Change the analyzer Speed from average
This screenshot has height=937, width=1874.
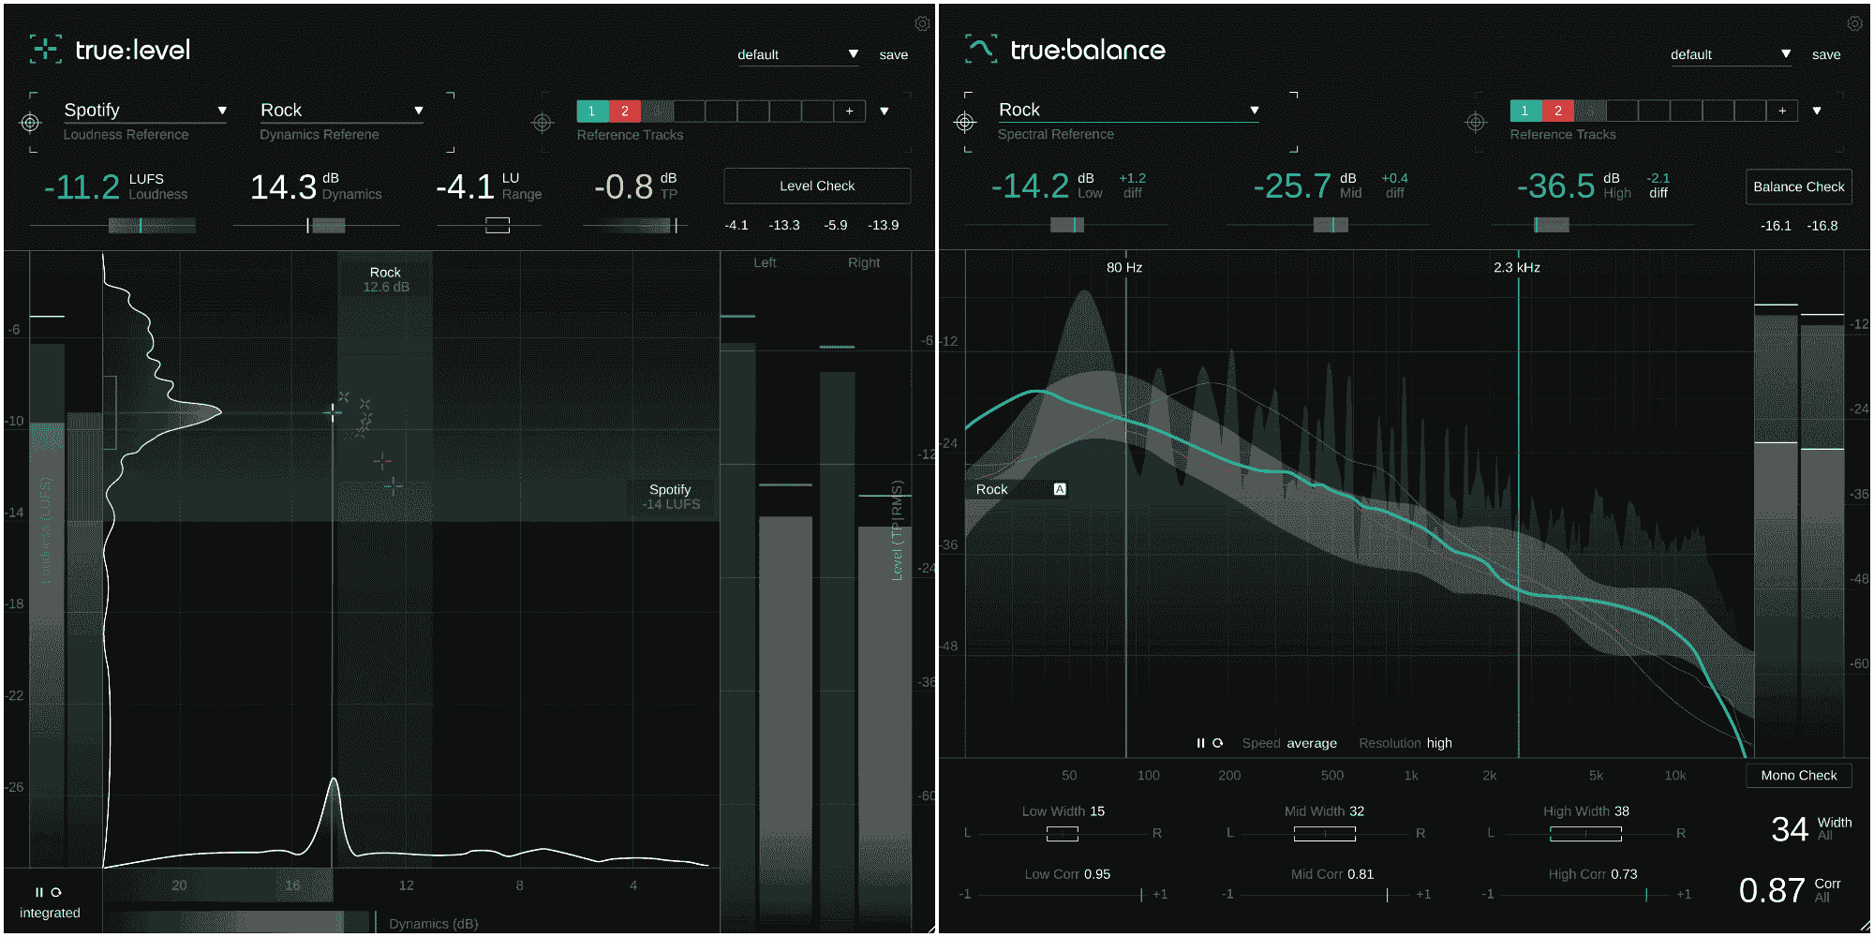[x=1313, y=743]
